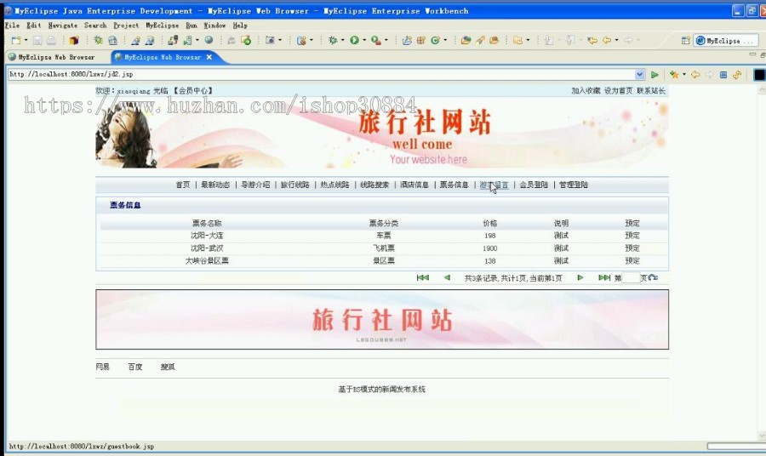Viewport: 766px width, 456px height.
Task: Open the Window menu
Action: point(214,26)
